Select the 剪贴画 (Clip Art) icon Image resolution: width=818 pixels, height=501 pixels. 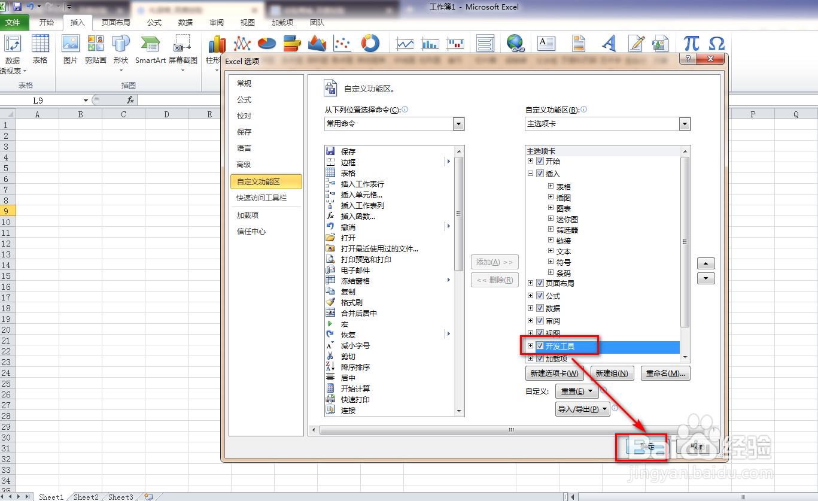pos(95,43)
